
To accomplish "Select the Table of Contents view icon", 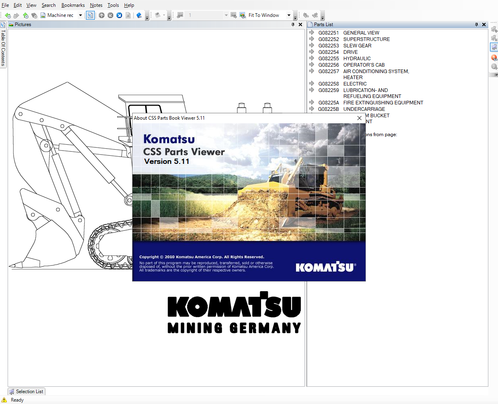I will click(x=90, y=15).
